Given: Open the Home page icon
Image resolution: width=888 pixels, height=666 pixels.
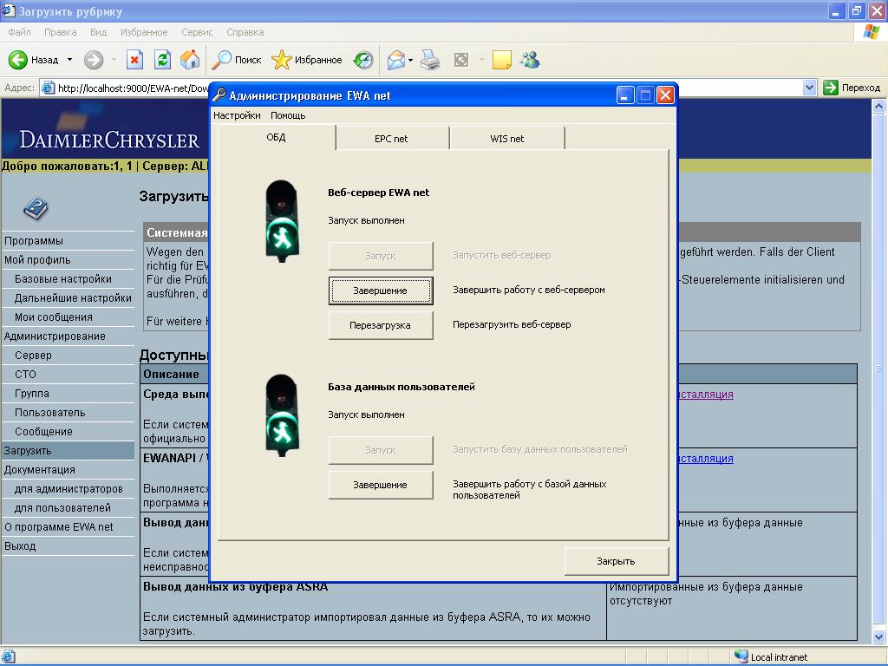Looking at the screenshot, I should click(x=190, y=60).
